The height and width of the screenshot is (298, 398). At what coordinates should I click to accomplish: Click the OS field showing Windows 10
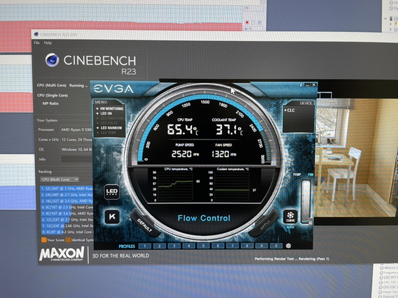(x=76, y=149)
